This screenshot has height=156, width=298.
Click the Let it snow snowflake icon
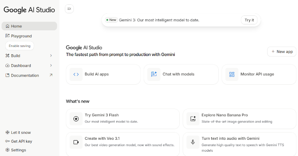[x=7, y=132]
